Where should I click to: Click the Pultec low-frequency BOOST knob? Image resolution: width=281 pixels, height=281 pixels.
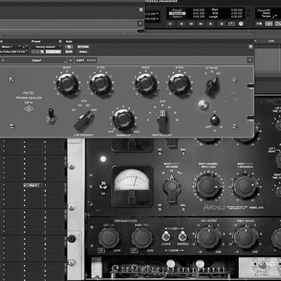tap(67, 84)
